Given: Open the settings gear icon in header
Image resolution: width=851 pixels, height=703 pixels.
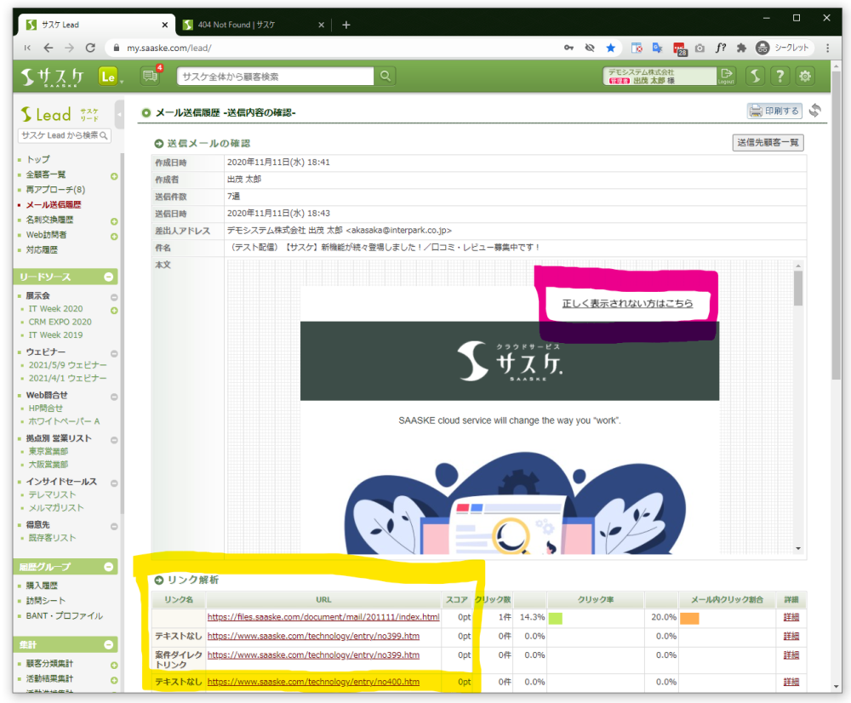Looking at the screenshot, I should point(804,77).
